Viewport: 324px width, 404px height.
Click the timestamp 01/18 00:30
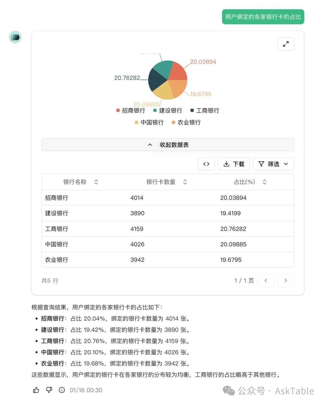(x=86, y=390)
